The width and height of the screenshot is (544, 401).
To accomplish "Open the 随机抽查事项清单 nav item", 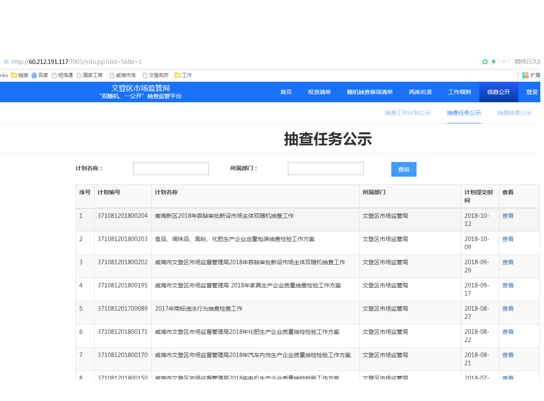I will (x=370, y=92).
